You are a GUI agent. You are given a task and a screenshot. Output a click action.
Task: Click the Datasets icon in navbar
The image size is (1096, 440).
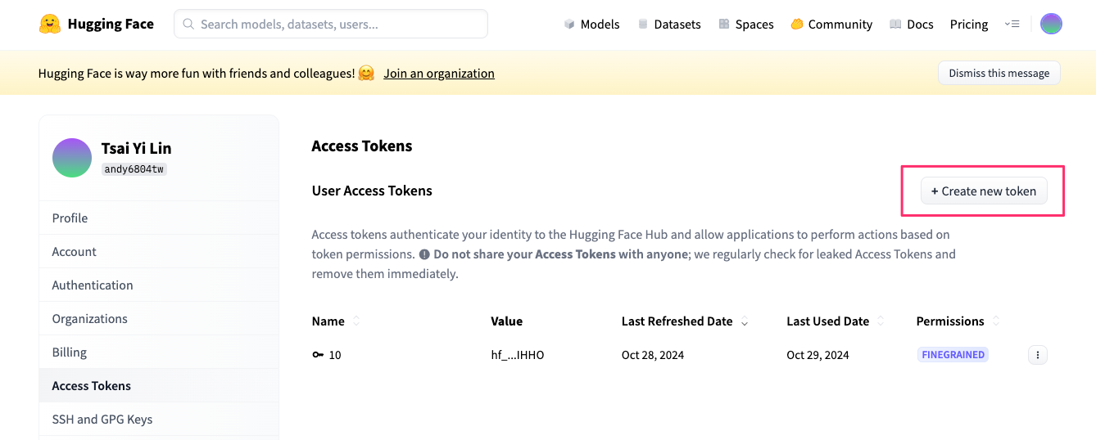tap(643, 25)
